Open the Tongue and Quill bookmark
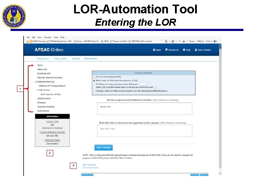Viewport: 254px width, 190px height. pyautogui.click(x=119, y=42)
